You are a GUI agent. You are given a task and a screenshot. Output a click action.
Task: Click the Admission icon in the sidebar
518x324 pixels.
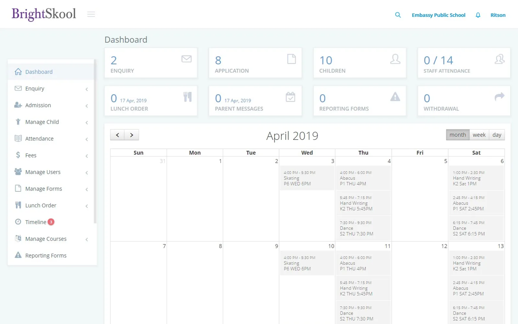pos(18,105)
